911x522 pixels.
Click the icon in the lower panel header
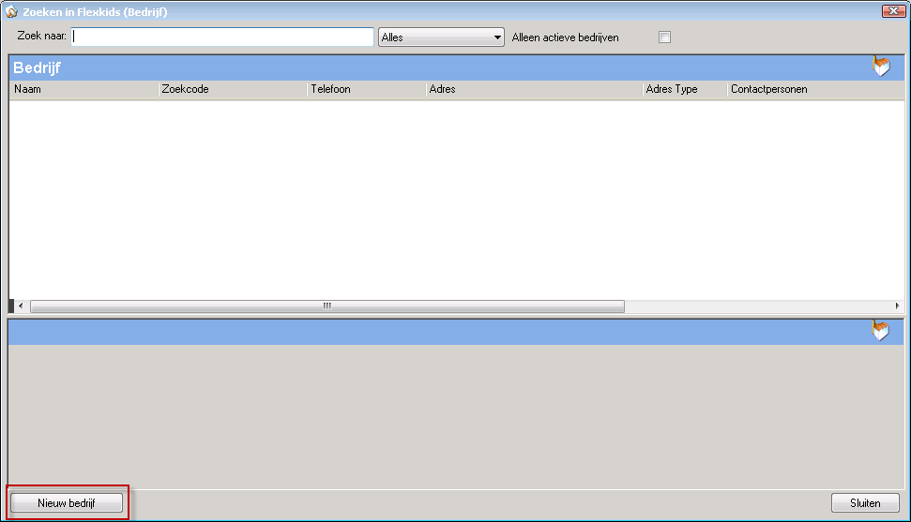click(880, 330)
